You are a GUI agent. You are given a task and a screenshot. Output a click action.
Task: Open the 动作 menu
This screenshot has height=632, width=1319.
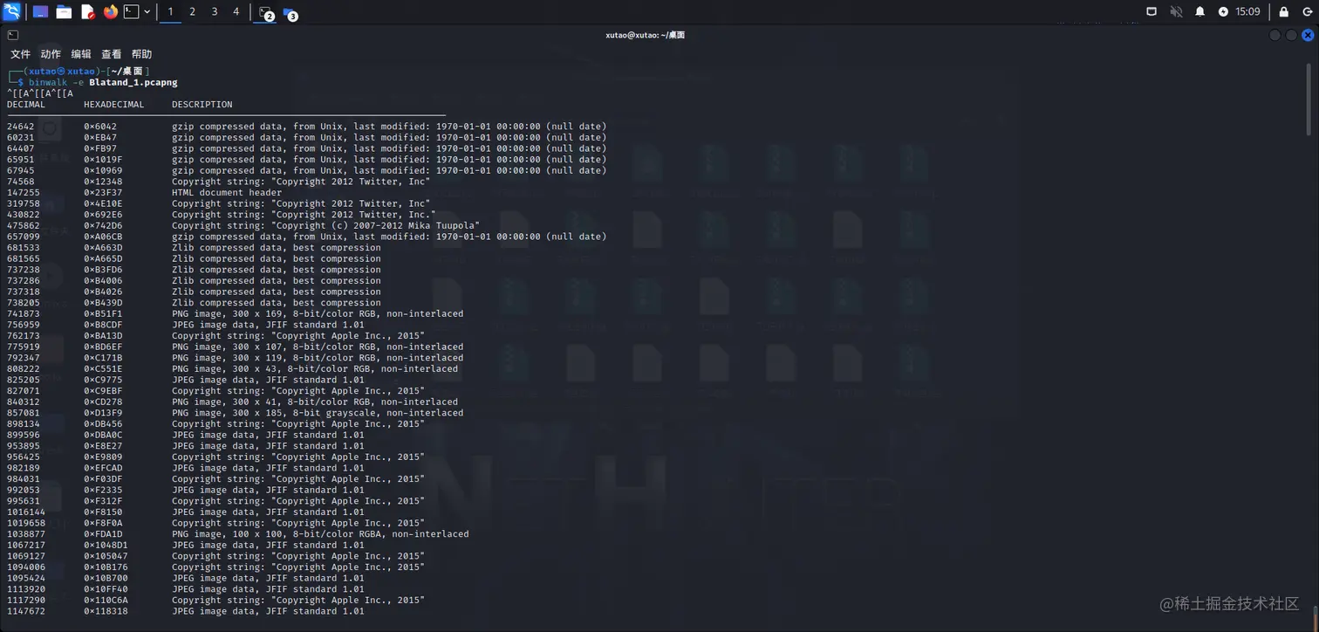click(x=51, y=54)
